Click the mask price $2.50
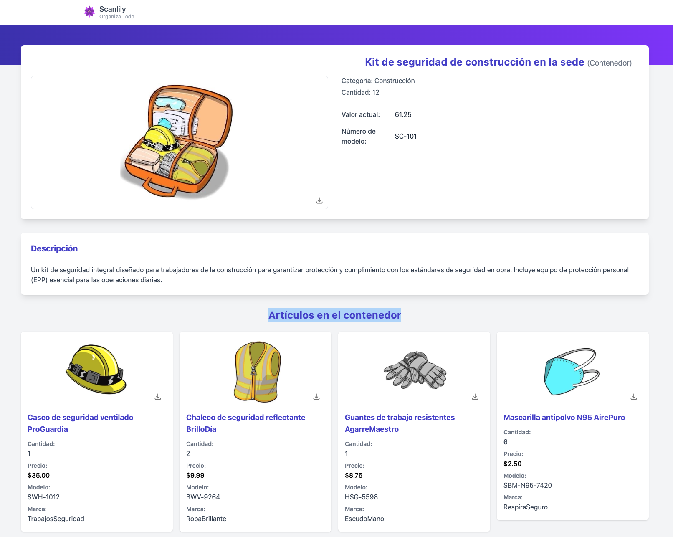 pyautogui.click(x=513, y=464)
